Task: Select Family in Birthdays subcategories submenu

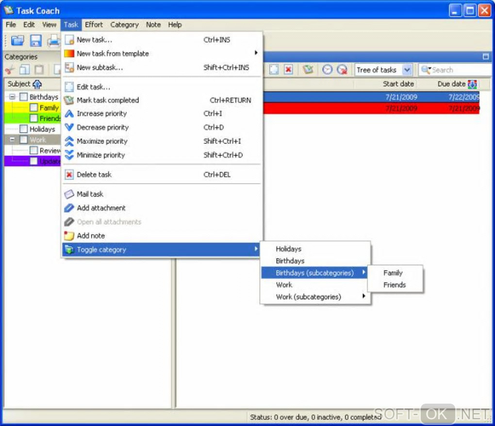Action: tap(395, 273)
